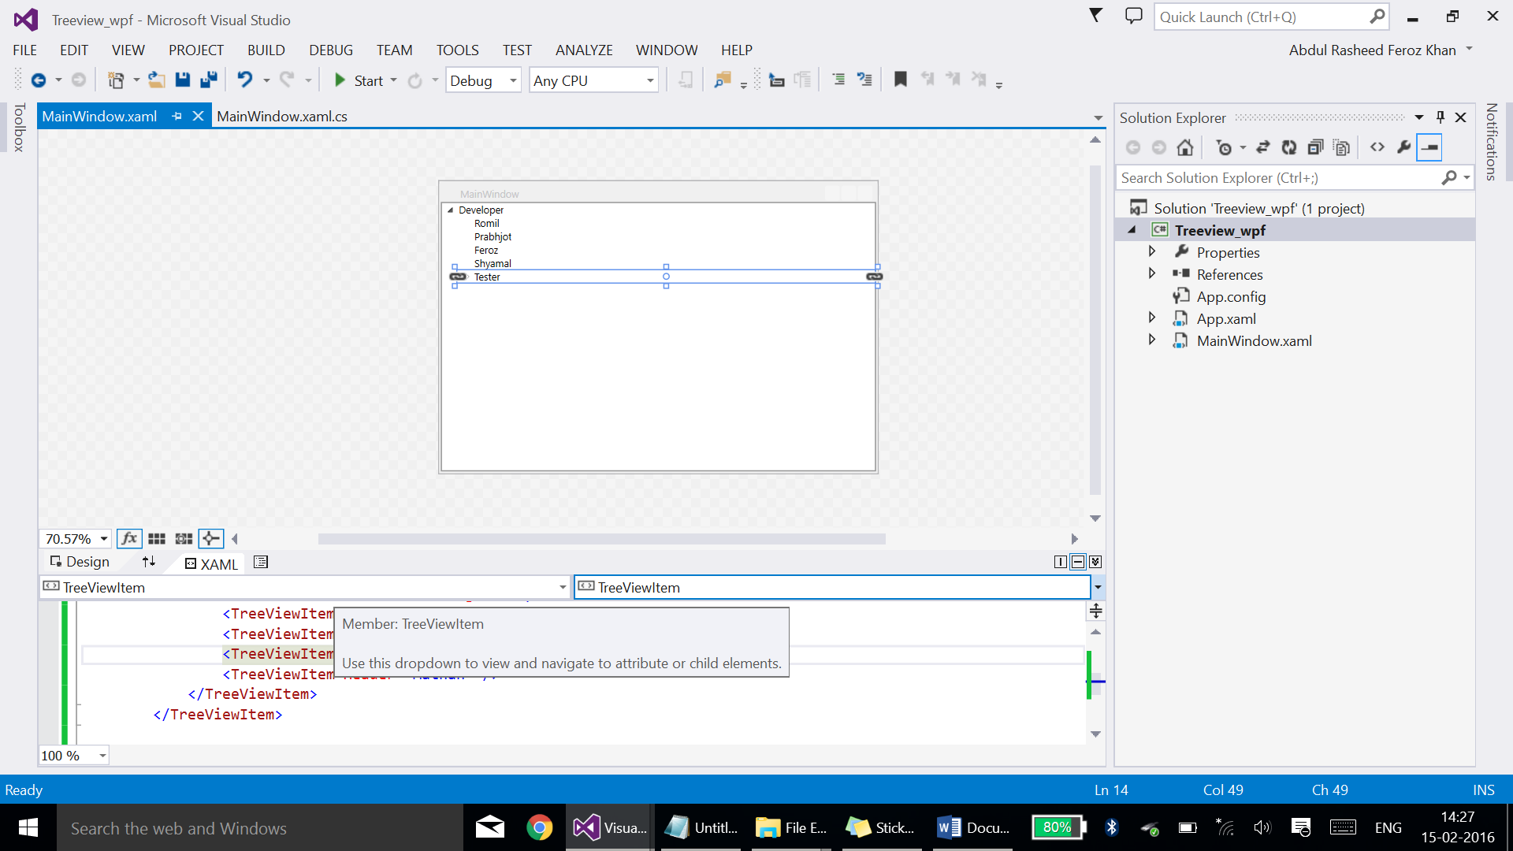Click the Start debugging button
This screenshot has height=851, width=1513.
[359, 80]
